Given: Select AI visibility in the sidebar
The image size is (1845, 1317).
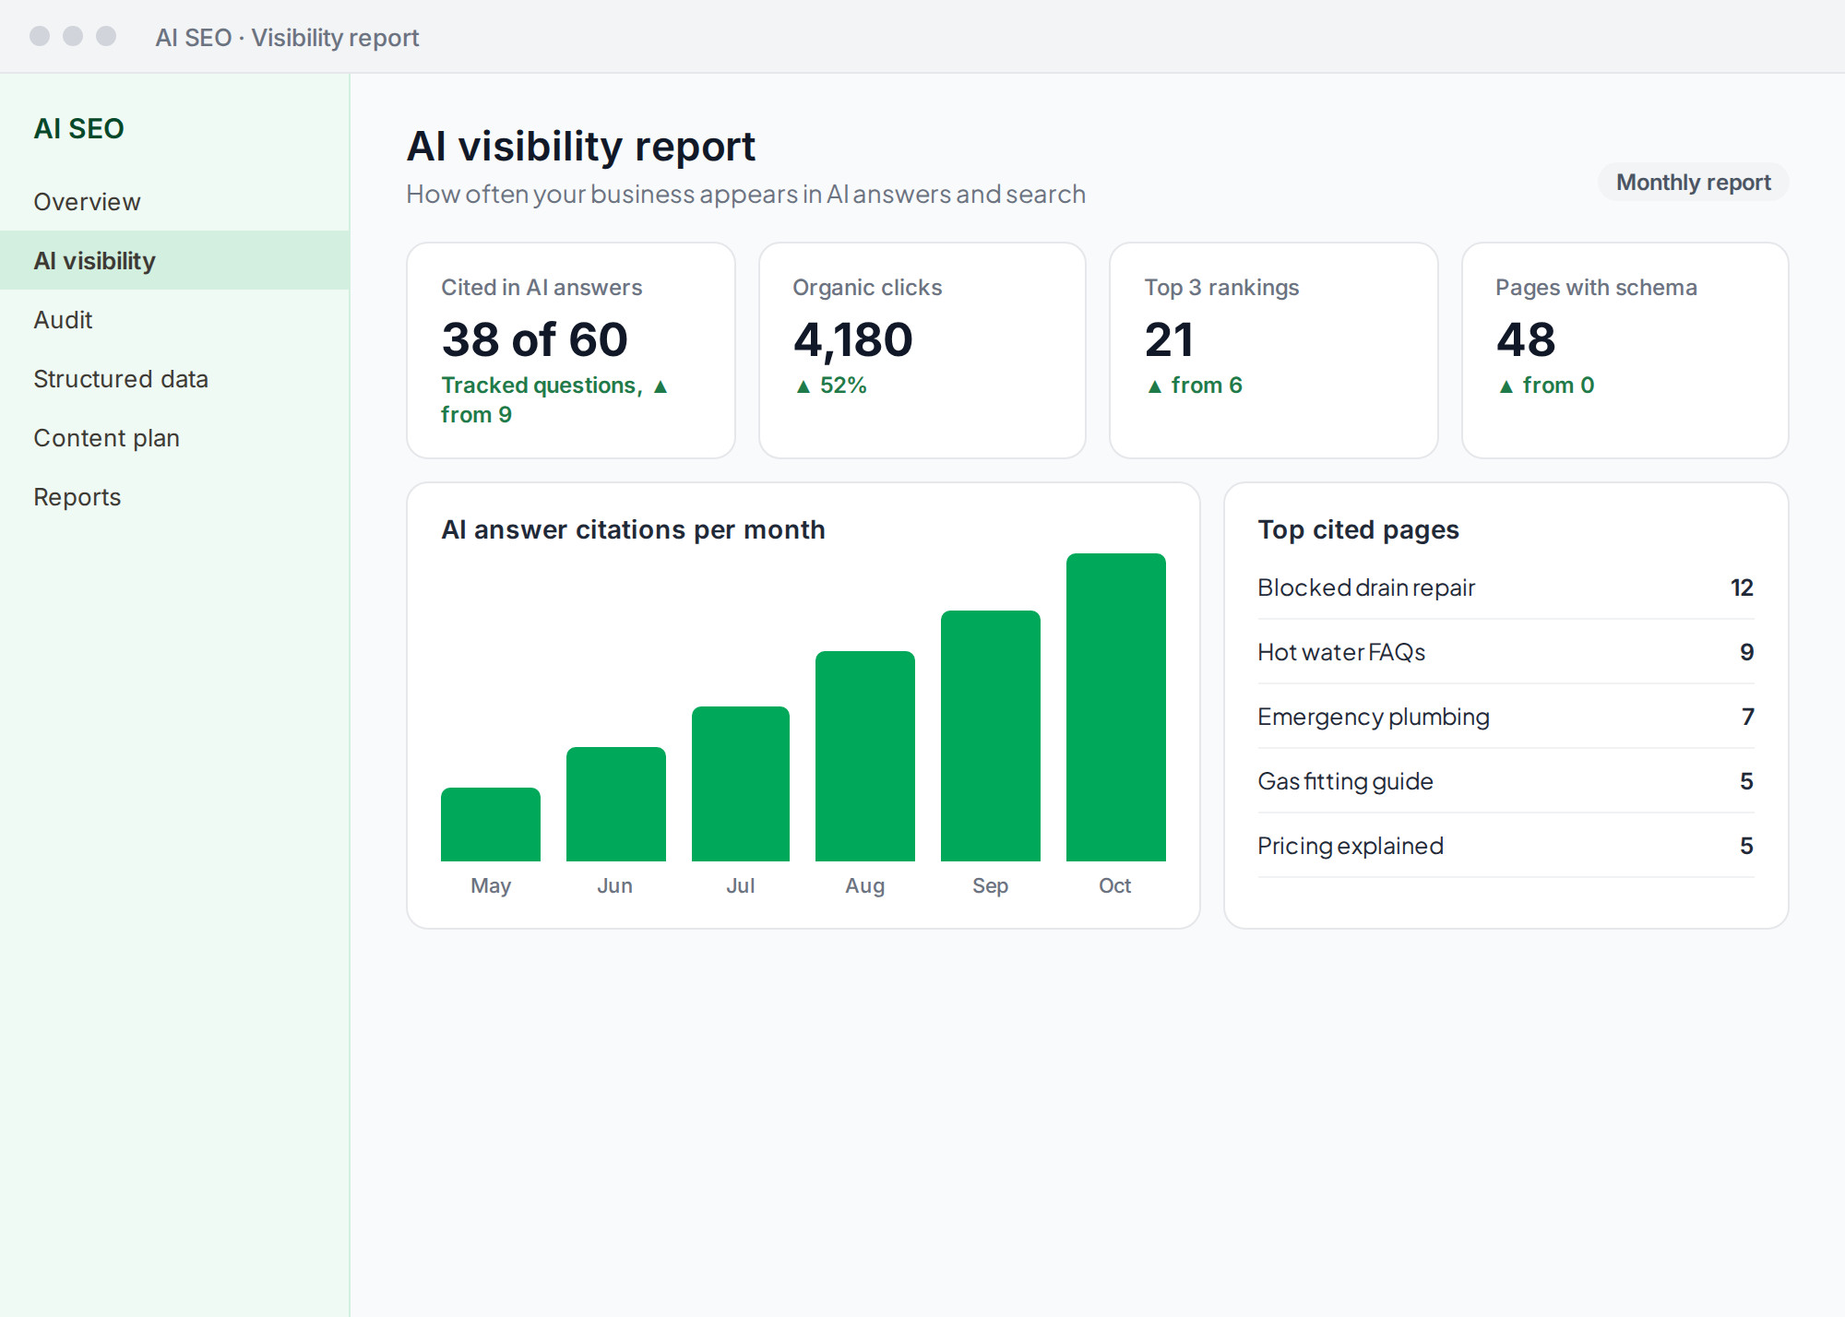Looking at the screenshot, I should coord(174,261).
